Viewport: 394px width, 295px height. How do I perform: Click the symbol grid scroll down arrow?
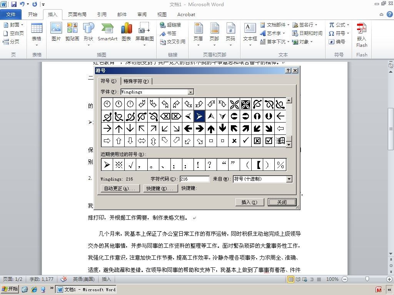click(x=289, y=145)
